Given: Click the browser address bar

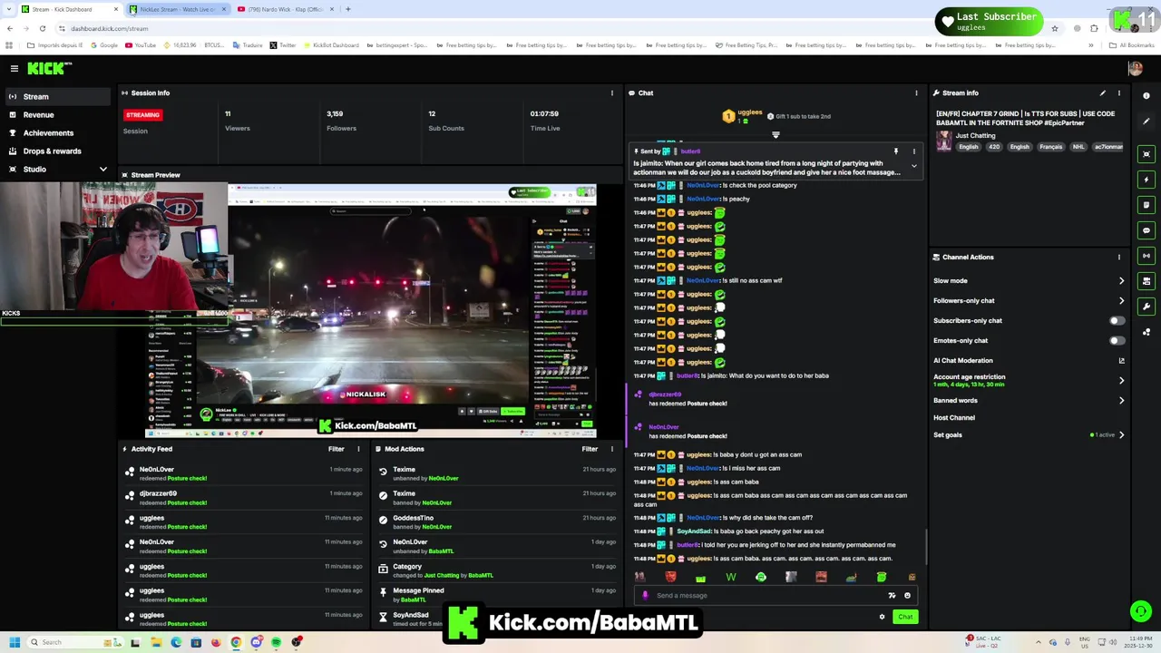Looking at the screenshot, I should tap(544, 28).
